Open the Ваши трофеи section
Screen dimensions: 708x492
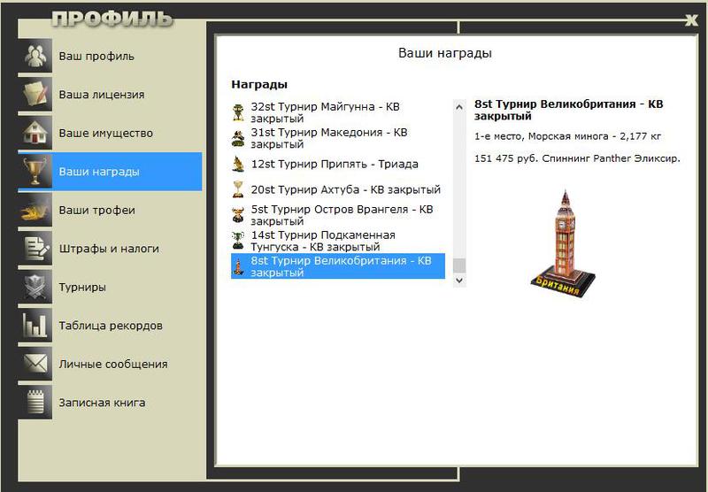point(110,210)
